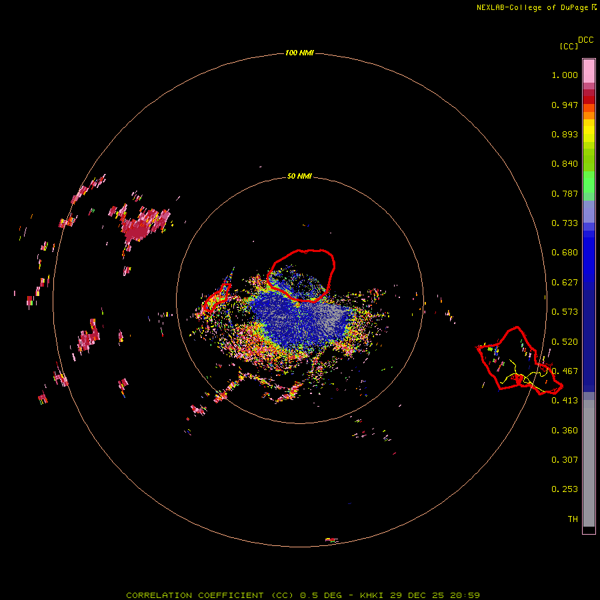Screen dimensions: 600x600
Task: Click the [CC] unit label
Action: point(569,46)
